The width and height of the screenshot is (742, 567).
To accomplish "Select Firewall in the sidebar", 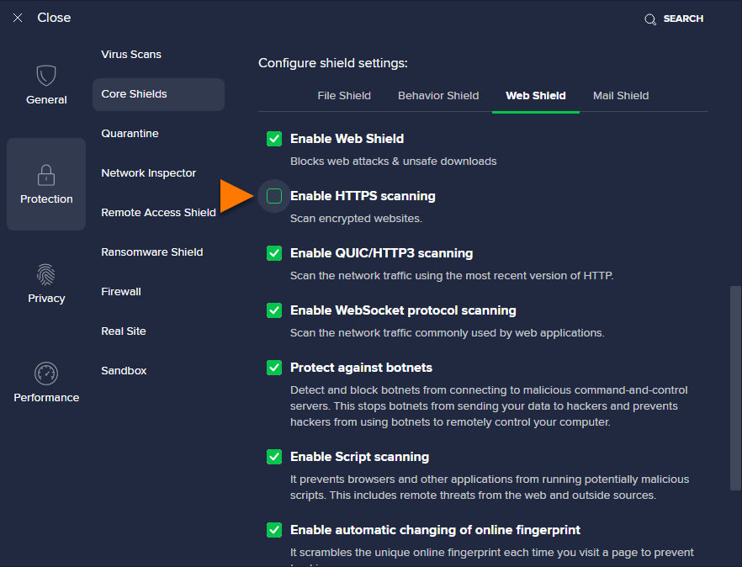I will 121,292.
